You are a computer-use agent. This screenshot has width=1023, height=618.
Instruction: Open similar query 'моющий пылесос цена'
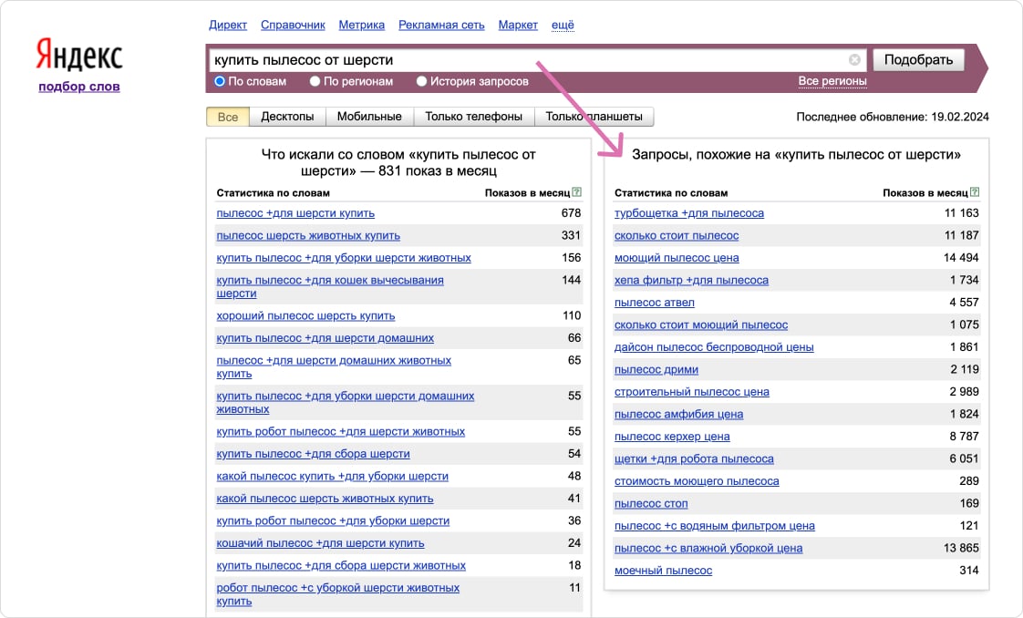[x=676, y=258]
